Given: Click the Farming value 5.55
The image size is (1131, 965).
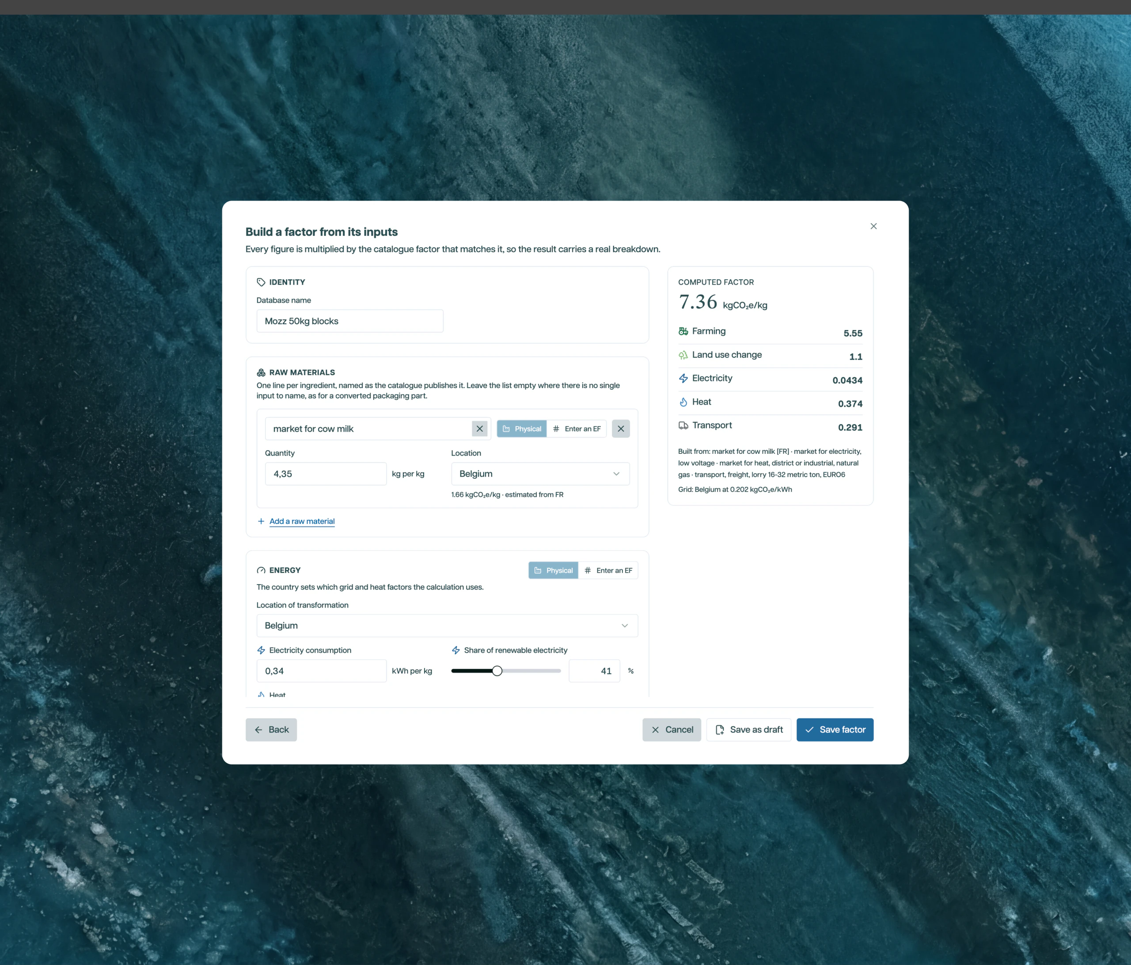Looking at the screenshot, I should point(853,333).
